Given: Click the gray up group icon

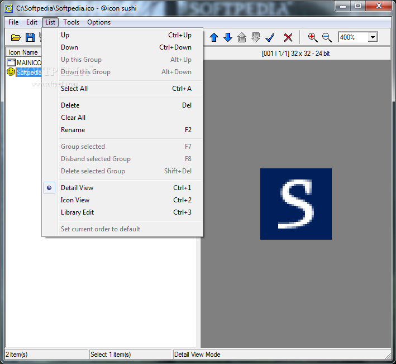Looking at the screenshot, I should pyautogui.click(x=242, y=37).
